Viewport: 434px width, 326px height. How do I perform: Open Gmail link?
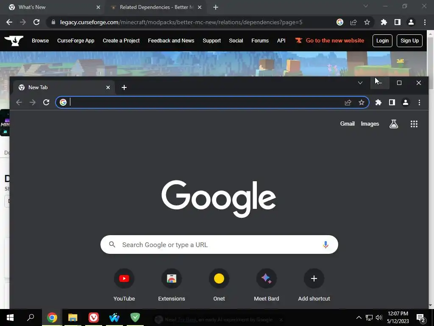[348, 124]
